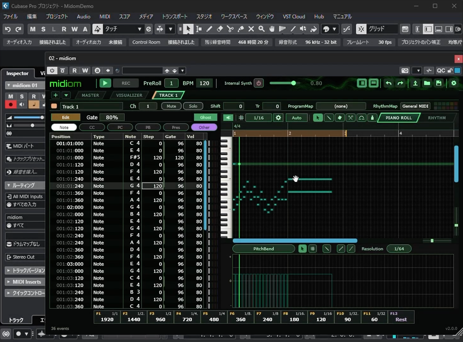This screenshot has width=463, height=342.
Task: Open the 1/16 quantize dropdown
Action: click(x=259, y=118)
